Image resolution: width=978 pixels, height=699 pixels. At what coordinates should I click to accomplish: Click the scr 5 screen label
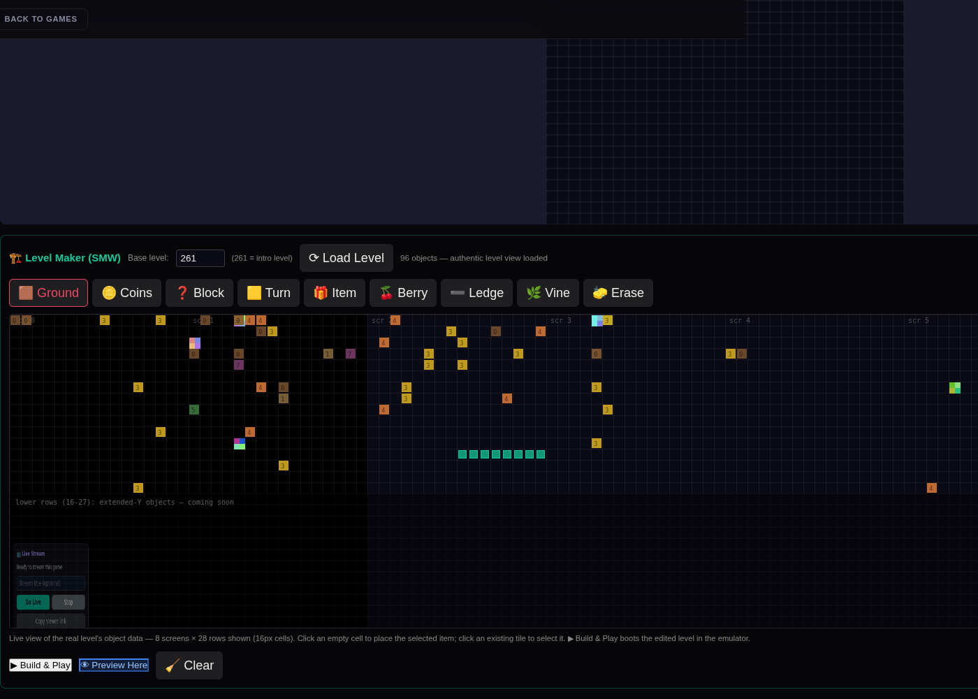[x=919, y=321]
